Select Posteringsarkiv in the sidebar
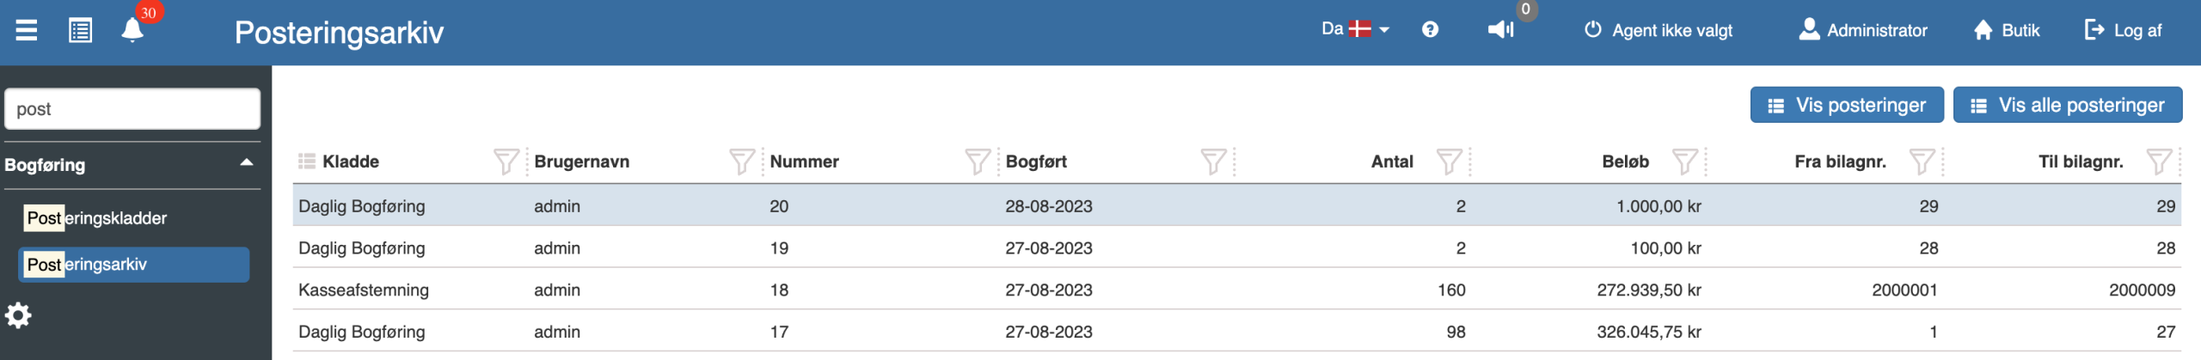2201x360 pixels. click(134, 265)
